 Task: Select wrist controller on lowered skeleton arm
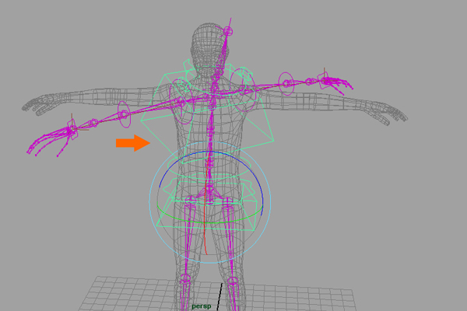(72, 128)
